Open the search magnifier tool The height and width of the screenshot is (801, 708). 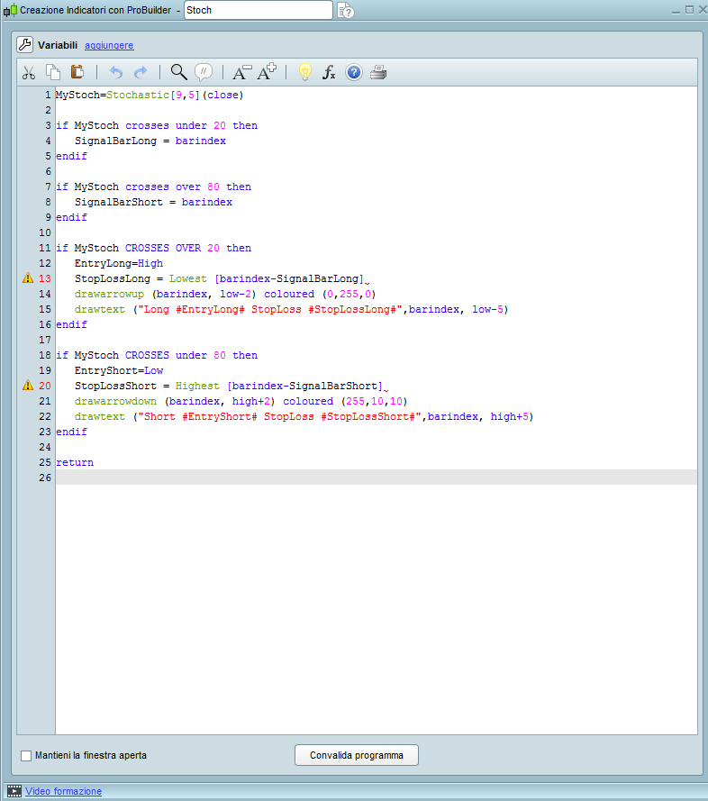[x=178, y=73]
